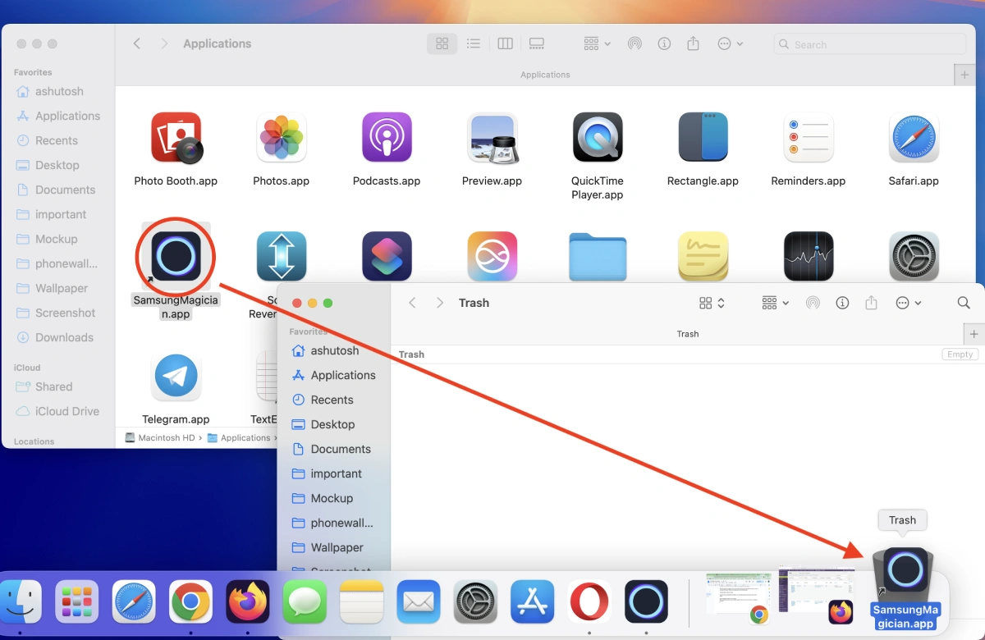This screenshot has height=640, width=985.
Task: Select the Shortcuts app icon in Applications
Action: (x=387, y=256)
